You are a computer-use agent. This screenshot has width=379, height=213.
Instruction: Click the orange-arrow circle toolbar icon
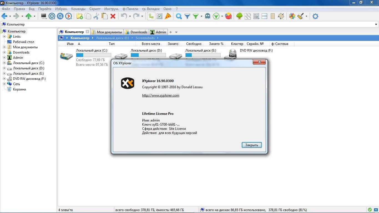[x=69, y=16]
